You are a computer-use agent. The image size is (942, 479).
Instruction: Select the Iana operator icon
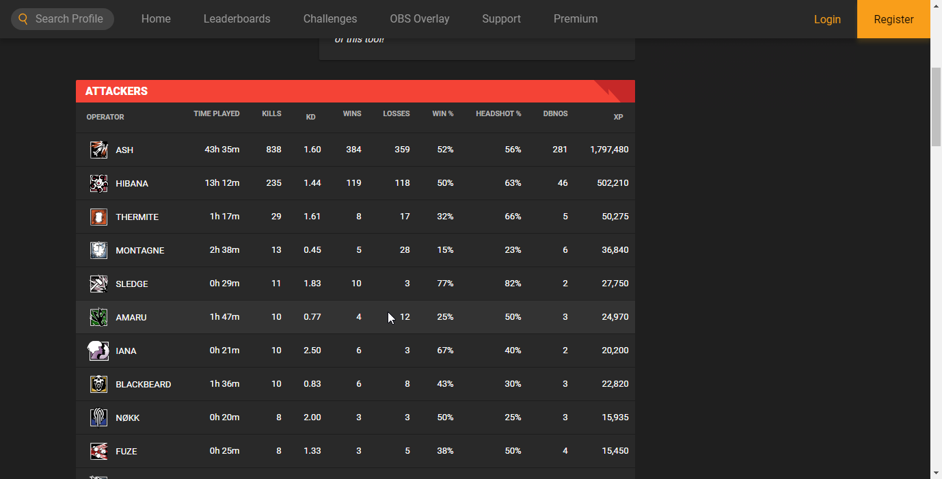point(98,351)
